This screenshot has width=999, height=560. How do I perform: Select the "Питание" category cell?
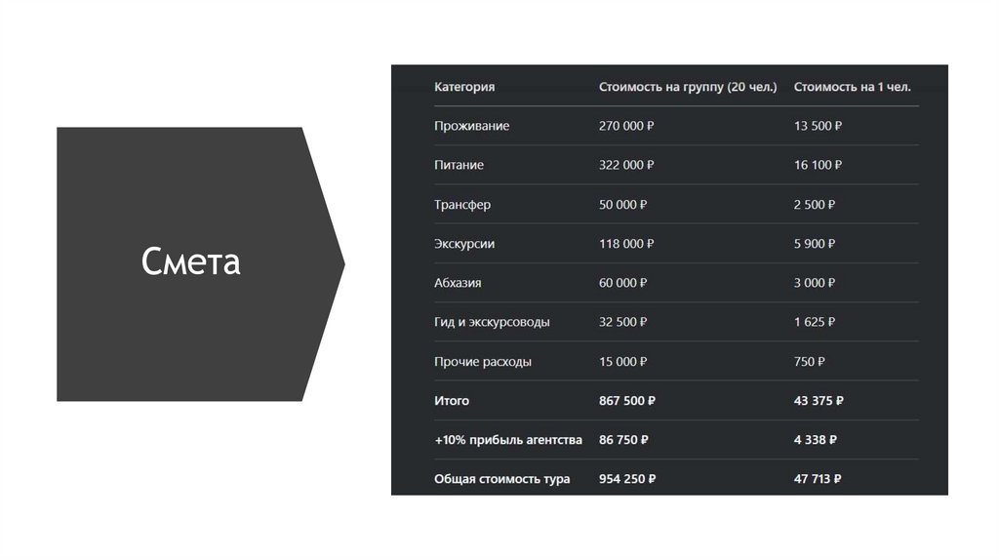click(459, 165)
